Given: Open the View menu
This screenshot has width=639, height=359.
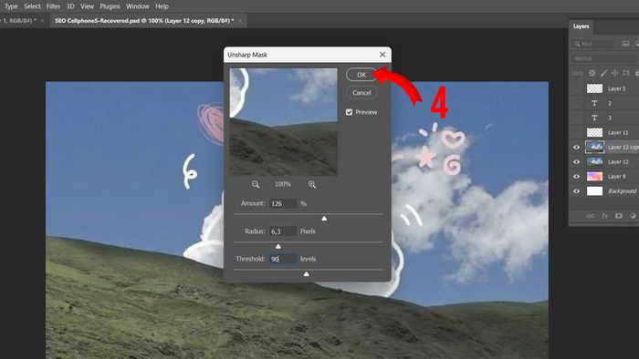Looking at the screenshot, I should coord(87,6).
